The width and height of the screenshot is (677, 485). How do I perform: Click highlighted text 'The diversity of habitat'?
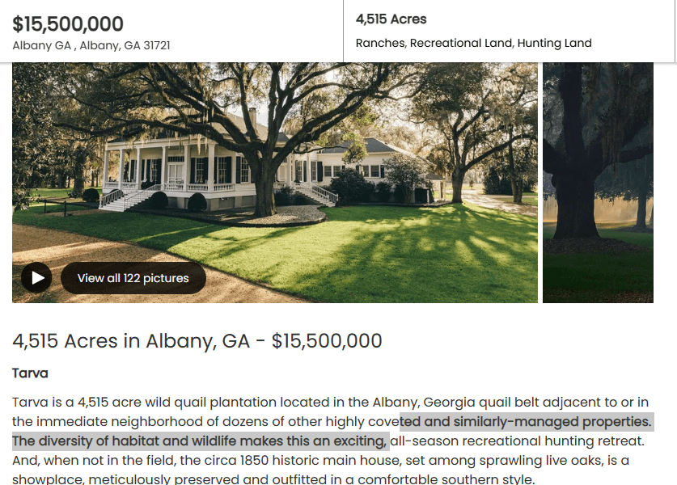(86, 441)
